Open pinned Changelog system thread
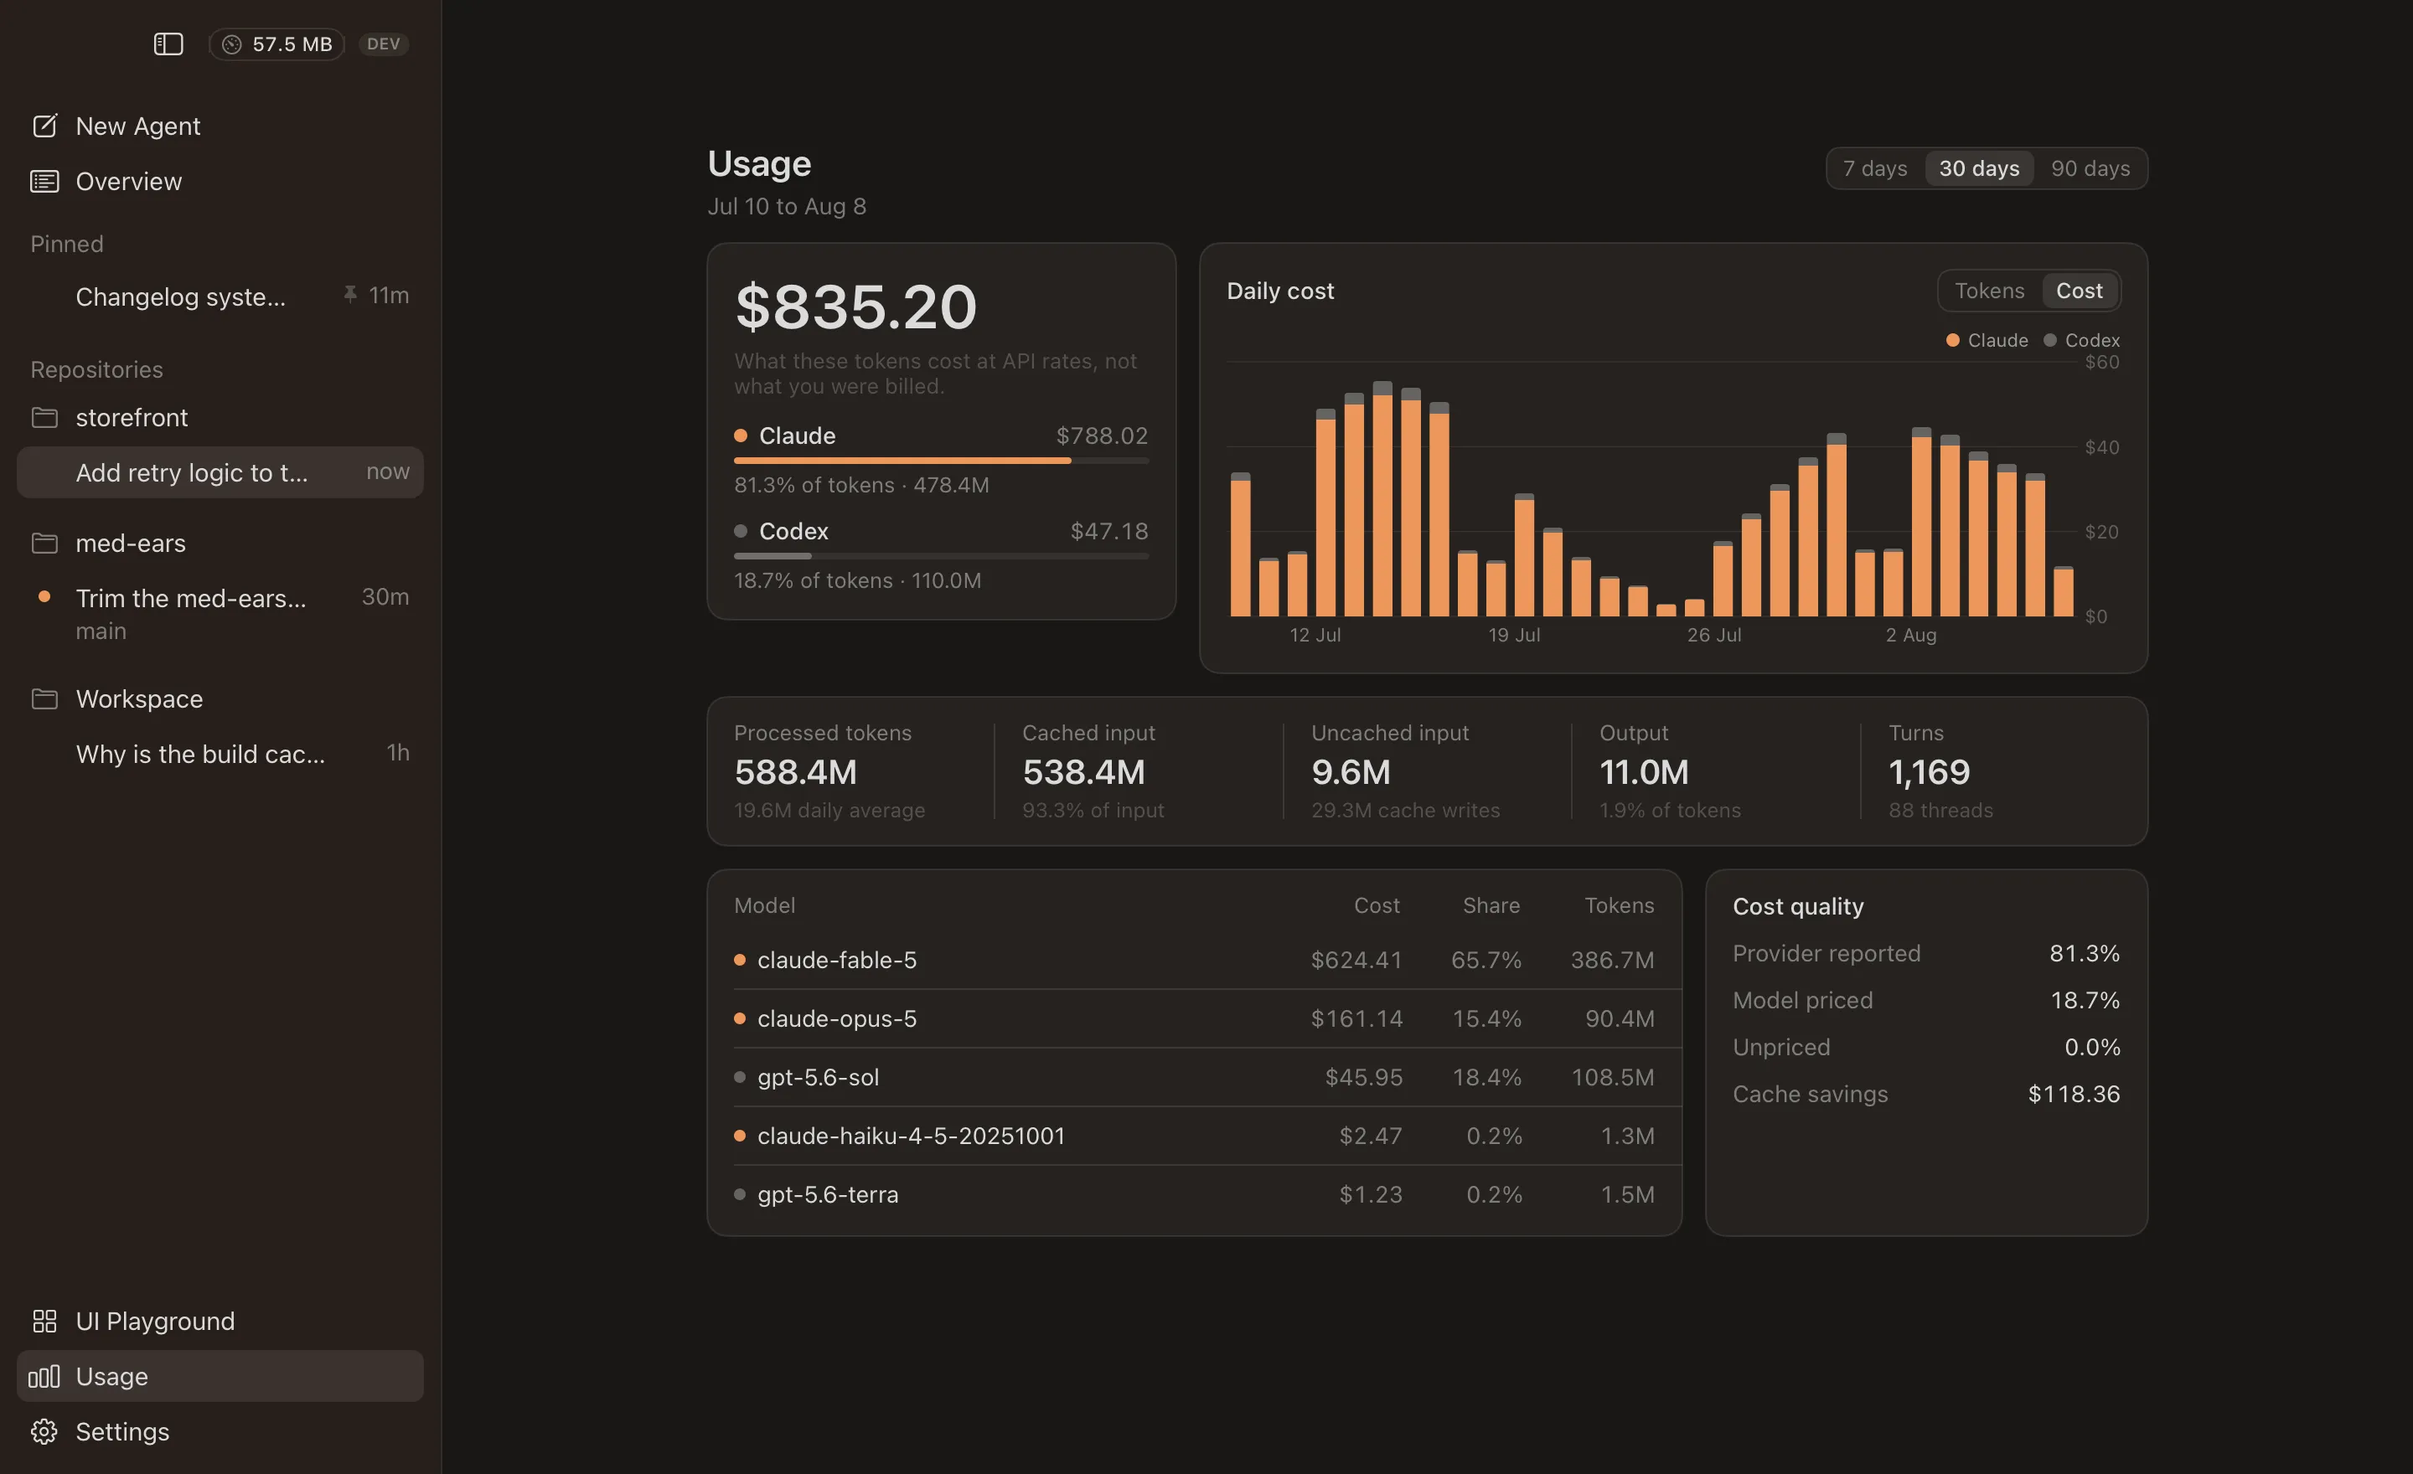2413x1474 pixels. tap(220, 296)
